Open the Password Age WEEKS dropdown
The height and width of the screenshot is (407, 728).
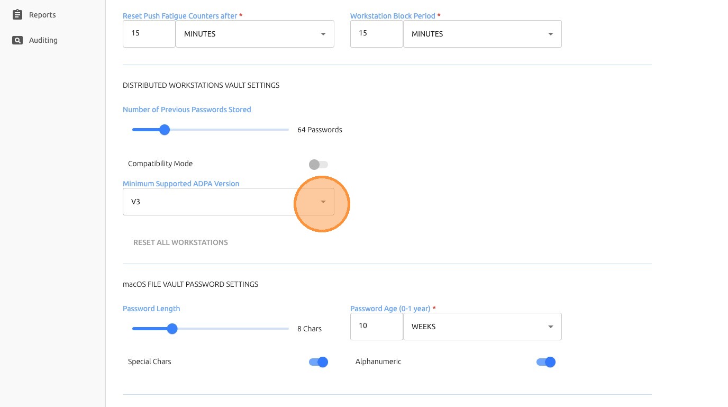(x=483, y=327)
